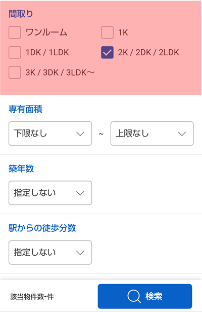The height and width of the screenshot is (312, 202).
Task: Uncheck the 2K / 2DK / 2LDK checkbox
Action: tap(107, 52)
